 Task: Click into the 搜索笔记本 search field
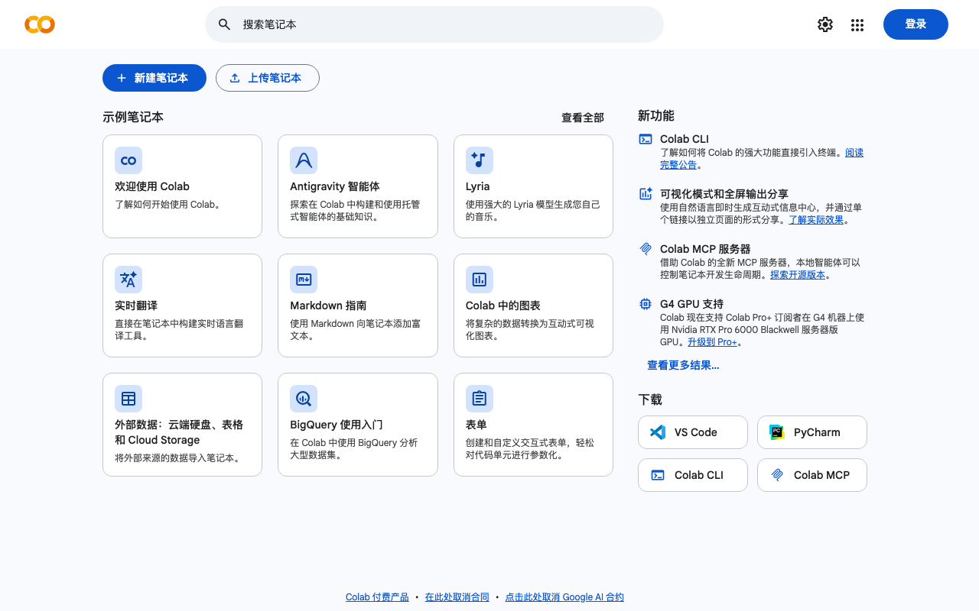(x=434, y=24)
